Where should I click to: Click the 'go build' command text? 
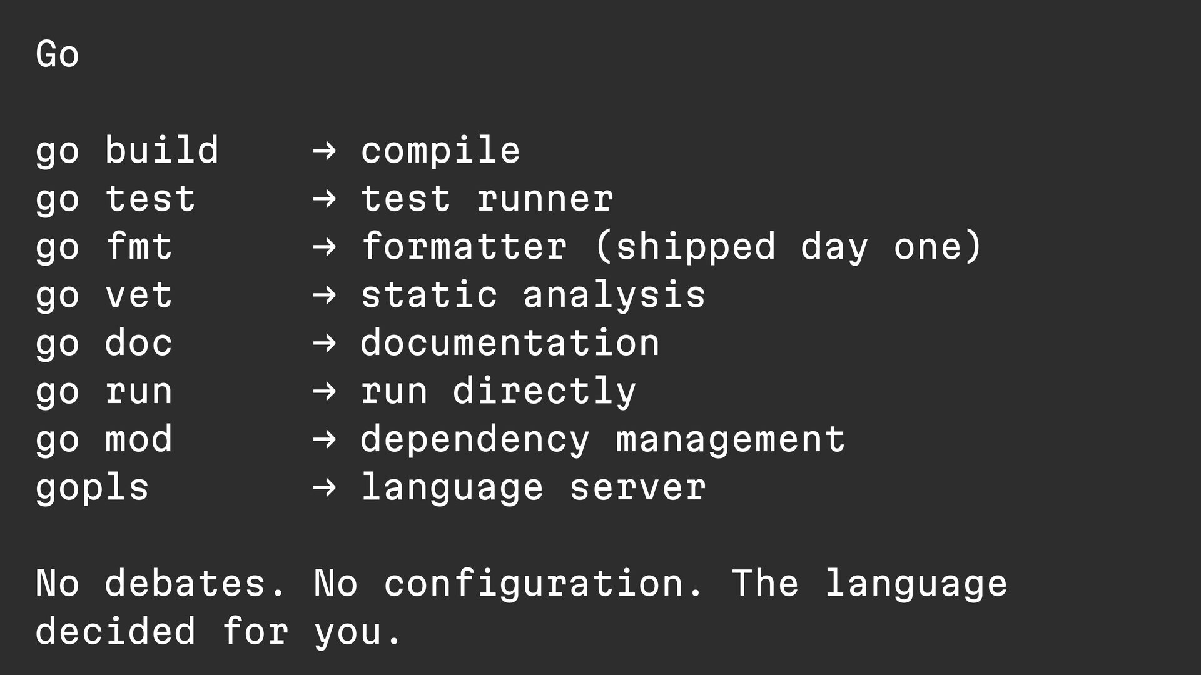127,151
